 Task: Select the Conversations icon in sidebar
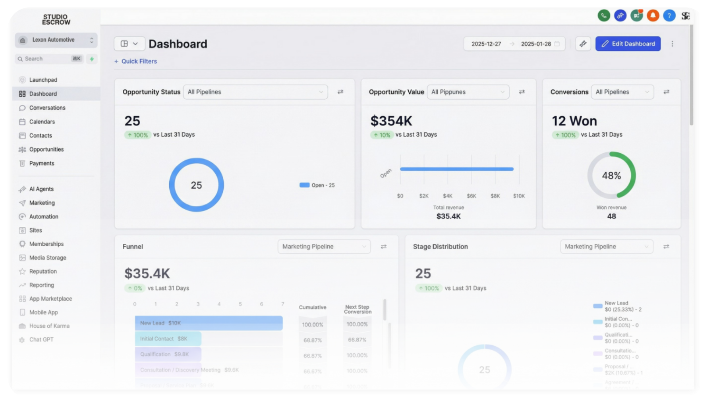point(22,108)
